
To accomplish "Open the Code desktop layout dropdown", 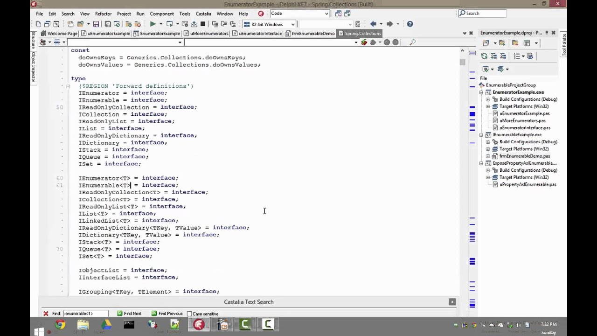I will click(x=326, y=14).
